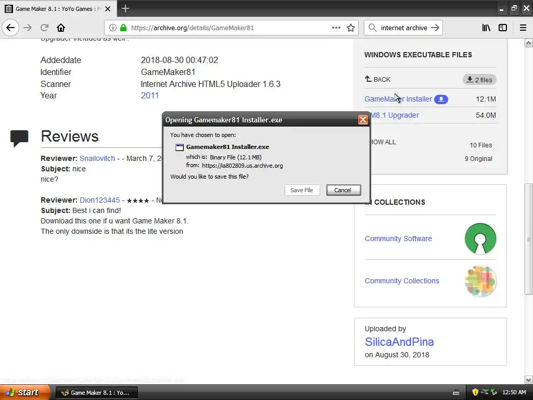The height and width of the screenshot is (400, 533).
Task: Click the security shield tray icon
Action: tap(475, 392)
